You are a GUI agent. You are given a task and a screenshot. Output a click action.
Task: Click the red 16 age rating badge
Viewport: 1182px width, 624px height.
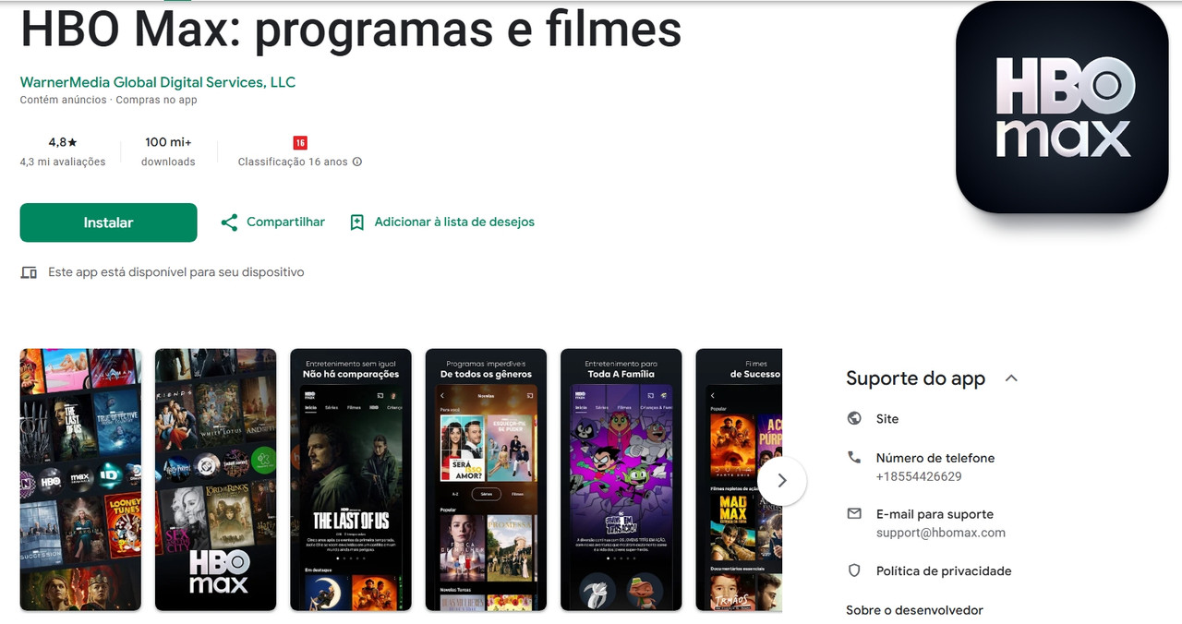300,142
